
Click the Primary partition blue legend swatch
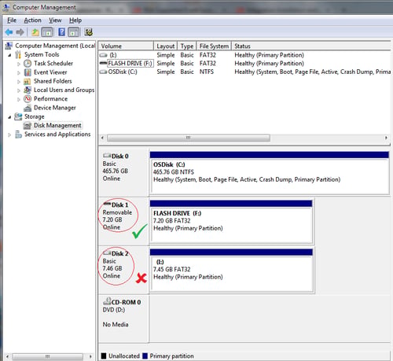145,356
